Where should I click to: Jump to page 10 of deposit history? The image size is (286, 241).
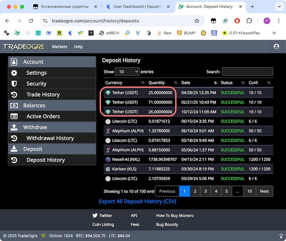click(x=249, y=191)
